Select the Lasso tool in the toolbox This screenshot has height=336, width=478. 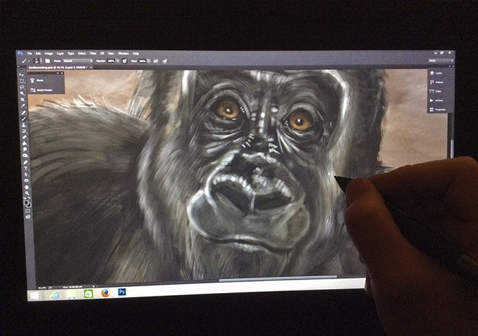point(23,88)
